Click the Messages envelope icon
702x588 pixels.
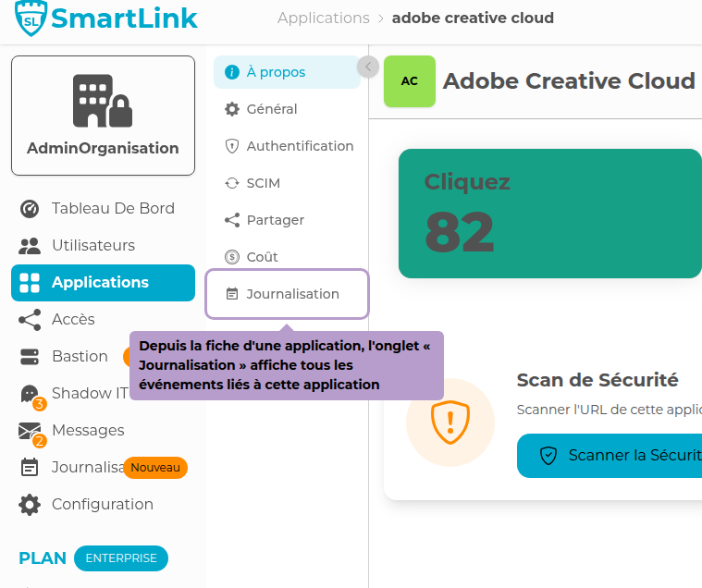point(30,431)
